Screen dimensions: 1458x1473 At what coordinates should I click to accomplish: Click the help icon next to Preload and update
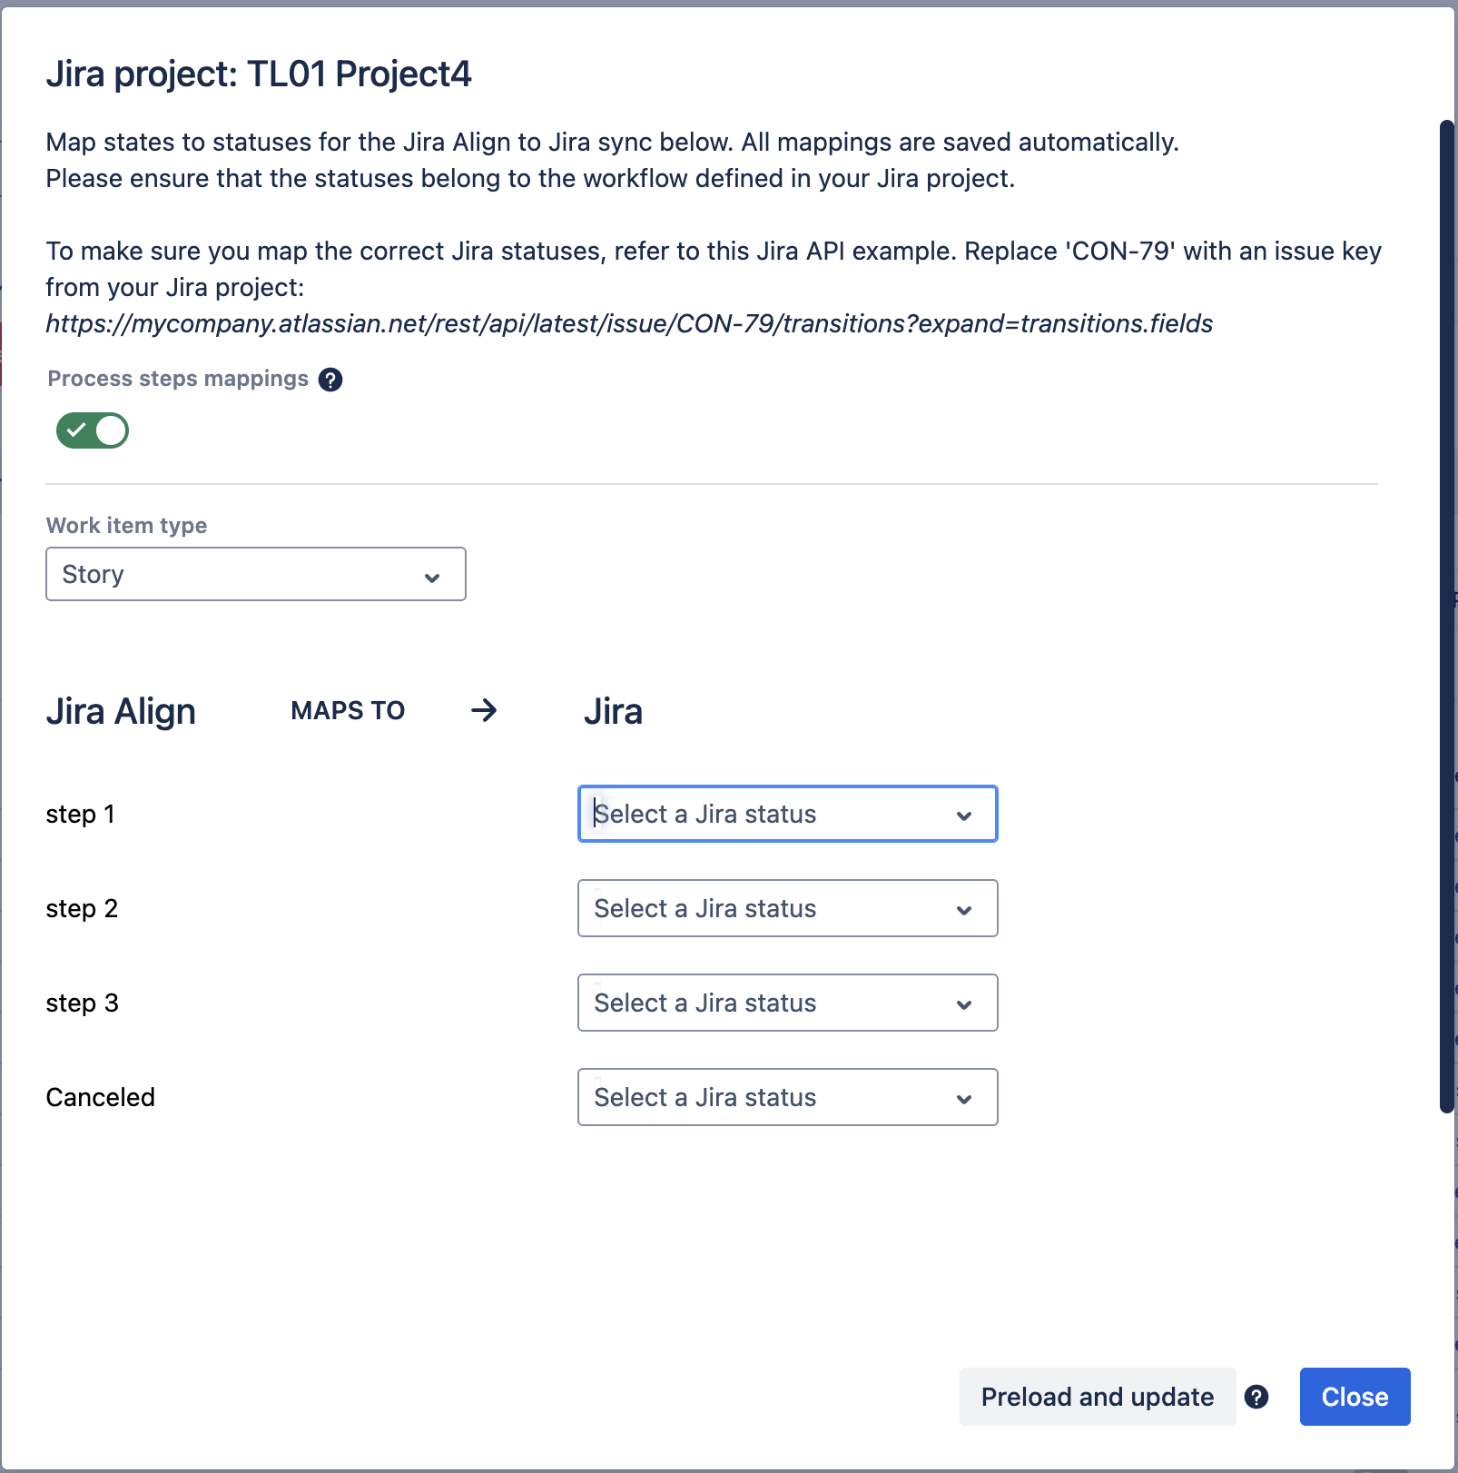1258,1397
